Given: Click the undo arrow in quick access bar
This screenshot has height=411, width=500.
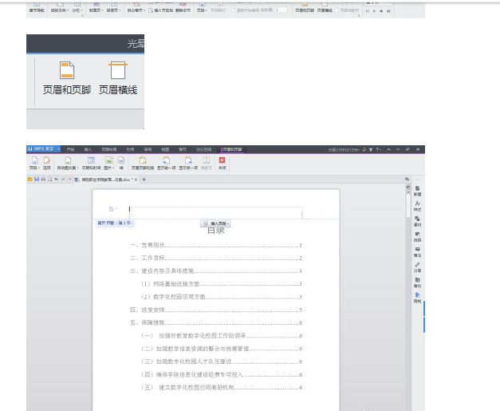Looking at the screenshot, I should pos(57,180).
